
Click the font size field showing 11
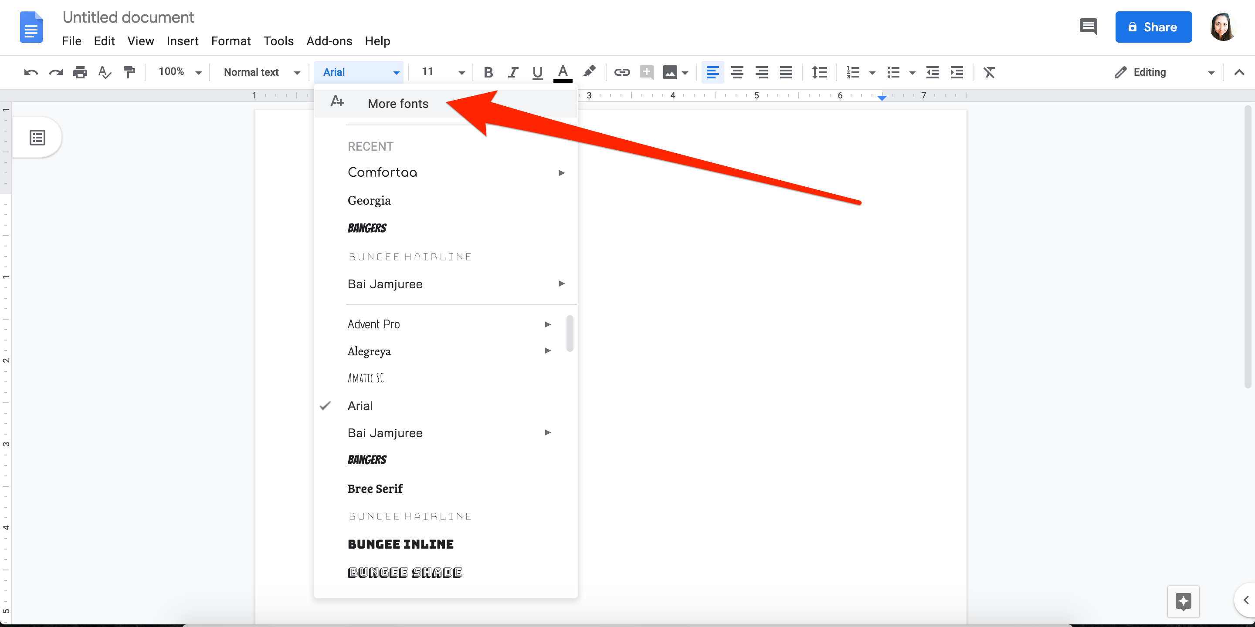429,72
